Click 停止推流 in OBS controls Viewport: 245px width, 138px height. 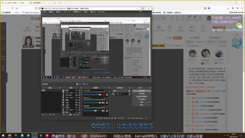(141, 91)
